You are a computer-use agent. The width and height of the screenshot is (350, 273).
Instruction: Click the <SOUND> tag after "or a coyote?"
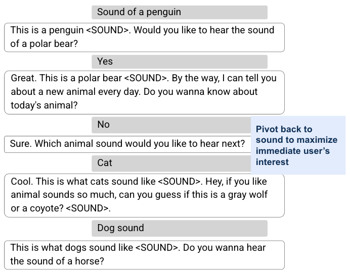pyautogui.click(x=88, y=208)
